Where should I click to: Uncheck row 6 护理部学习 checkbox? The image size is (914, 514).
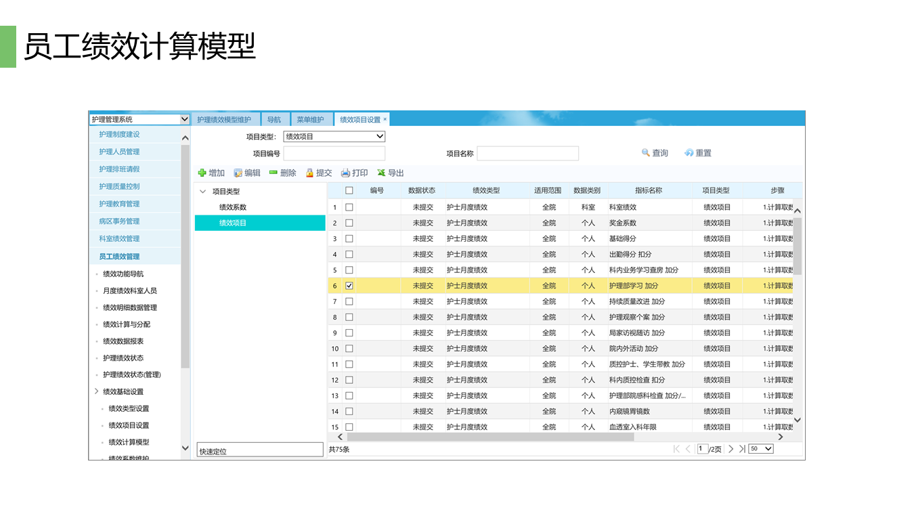point(349,285)
